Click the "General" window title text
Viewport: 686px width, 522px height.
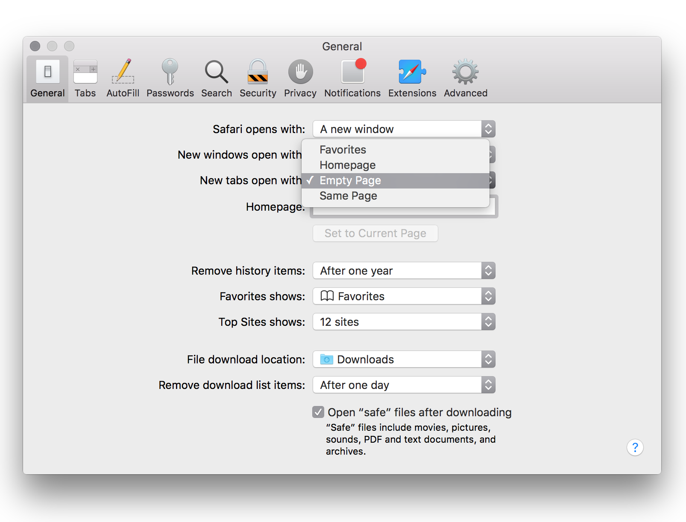[342, 46]
